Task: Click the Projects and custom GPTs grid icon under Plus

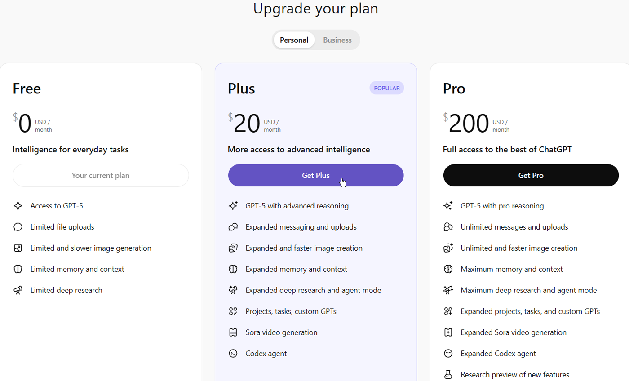Action: click(x=233, y=311)
